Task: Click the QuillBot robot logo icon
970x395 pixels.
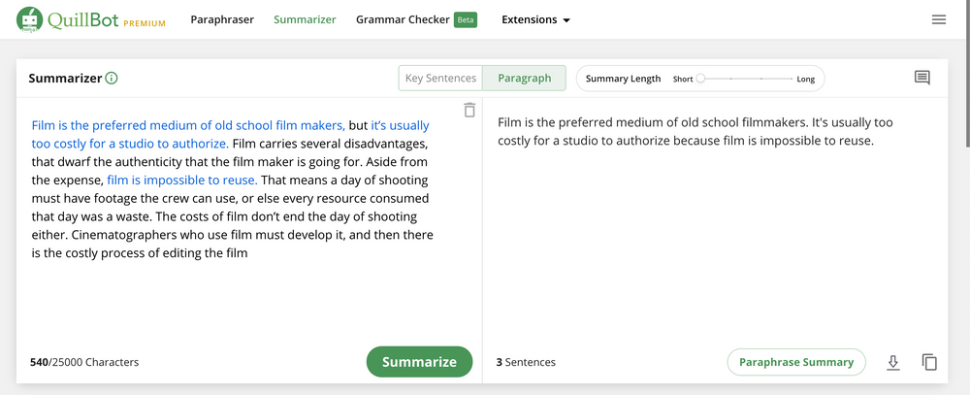Action: (x=30, y=19)
